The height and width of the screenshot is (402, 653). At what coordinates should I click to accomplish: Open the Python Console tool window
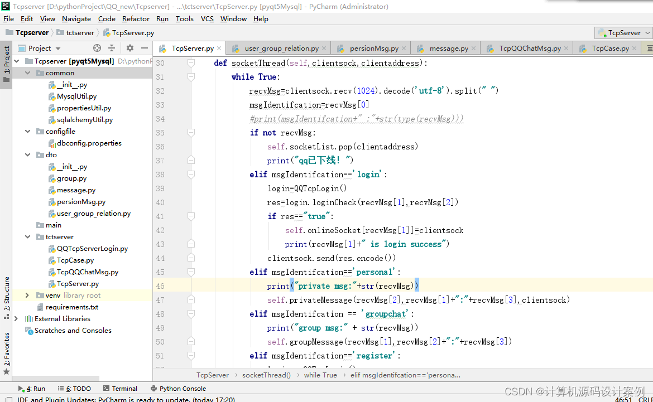click(178, 388)
